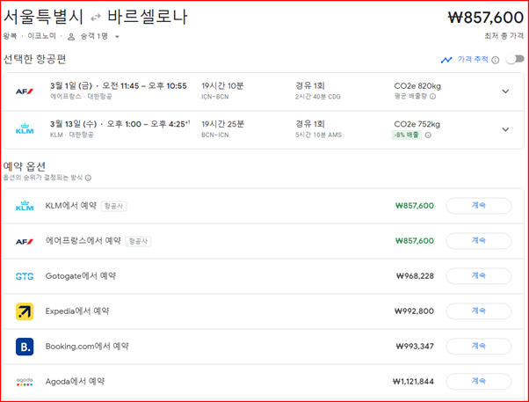Click the yellow Expedia logo icon
Image resolution: width=529 pixels, height=402 pixels.
tap(25, 311)
